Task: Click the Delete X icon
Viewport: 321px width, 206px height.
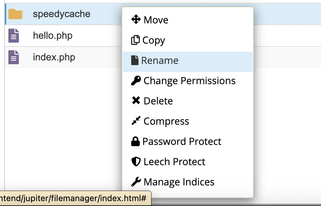Action: click(136, 101)
